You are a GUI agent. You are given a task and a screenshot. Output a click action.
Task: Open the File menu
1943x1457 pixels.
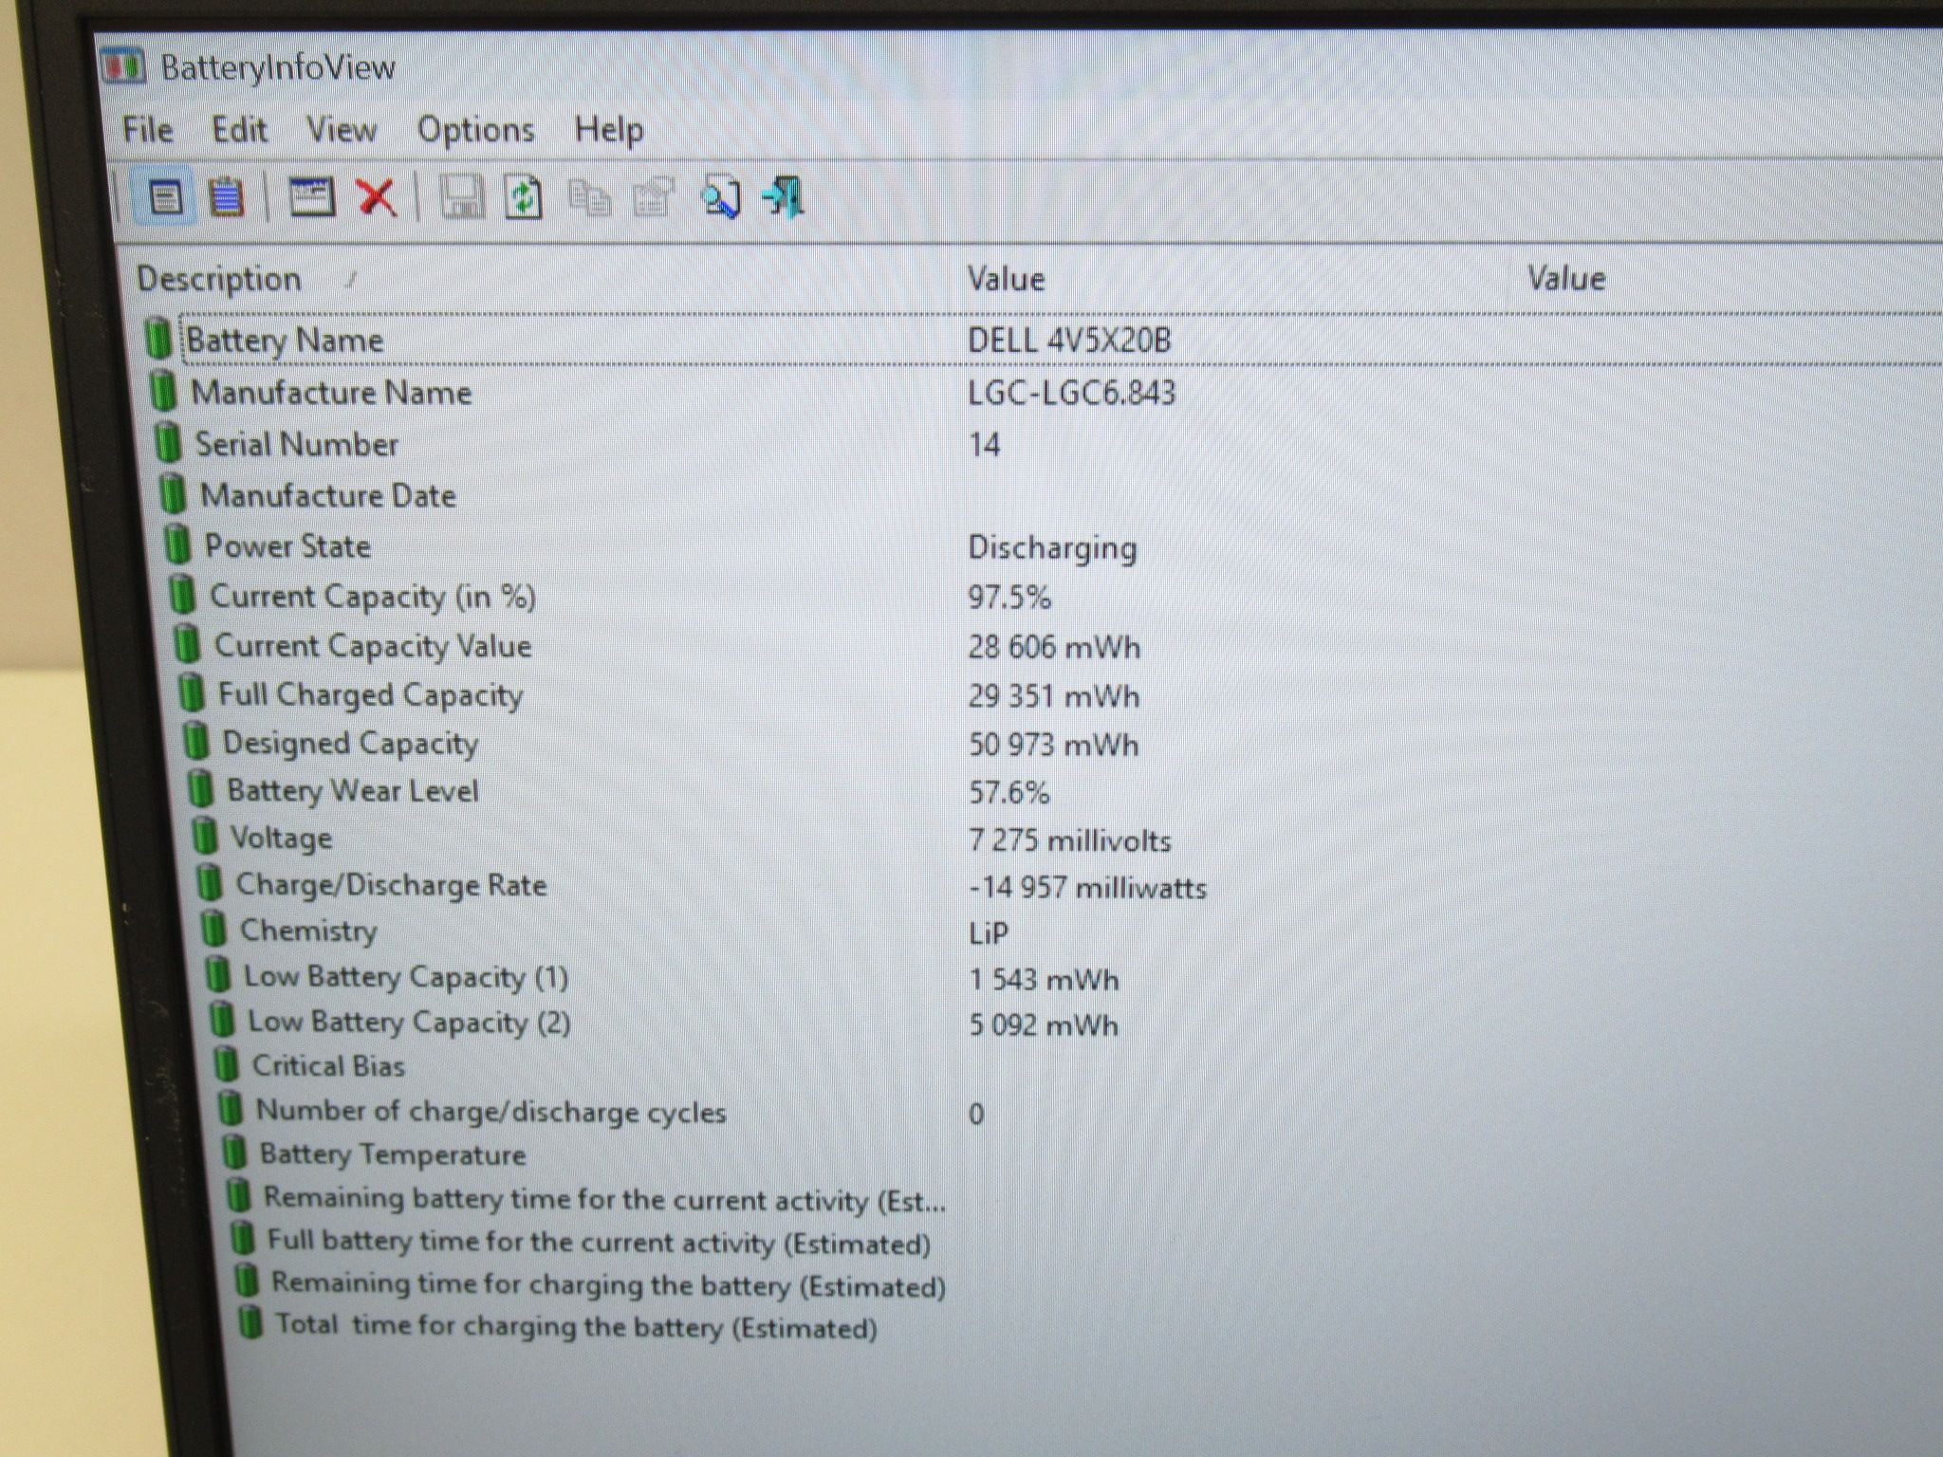point(147,130)
